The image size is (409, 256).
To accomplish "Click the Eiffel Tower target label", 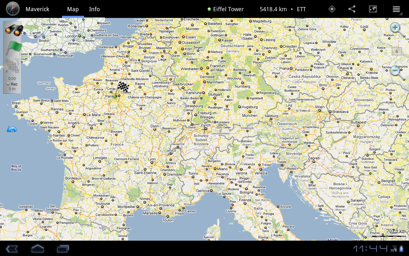I will 225,9.
